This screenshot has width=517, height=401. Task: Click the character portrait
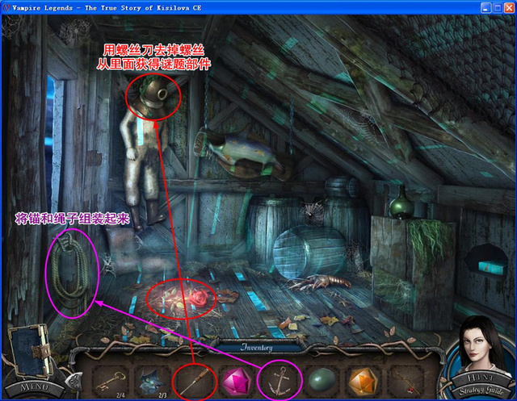click(x=477, y=343)
